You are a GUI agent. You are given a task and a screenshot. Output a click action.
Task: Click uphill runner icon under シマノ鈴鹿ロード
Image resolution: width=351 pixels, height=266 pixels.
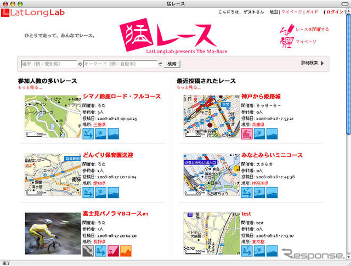pos(101,134)
